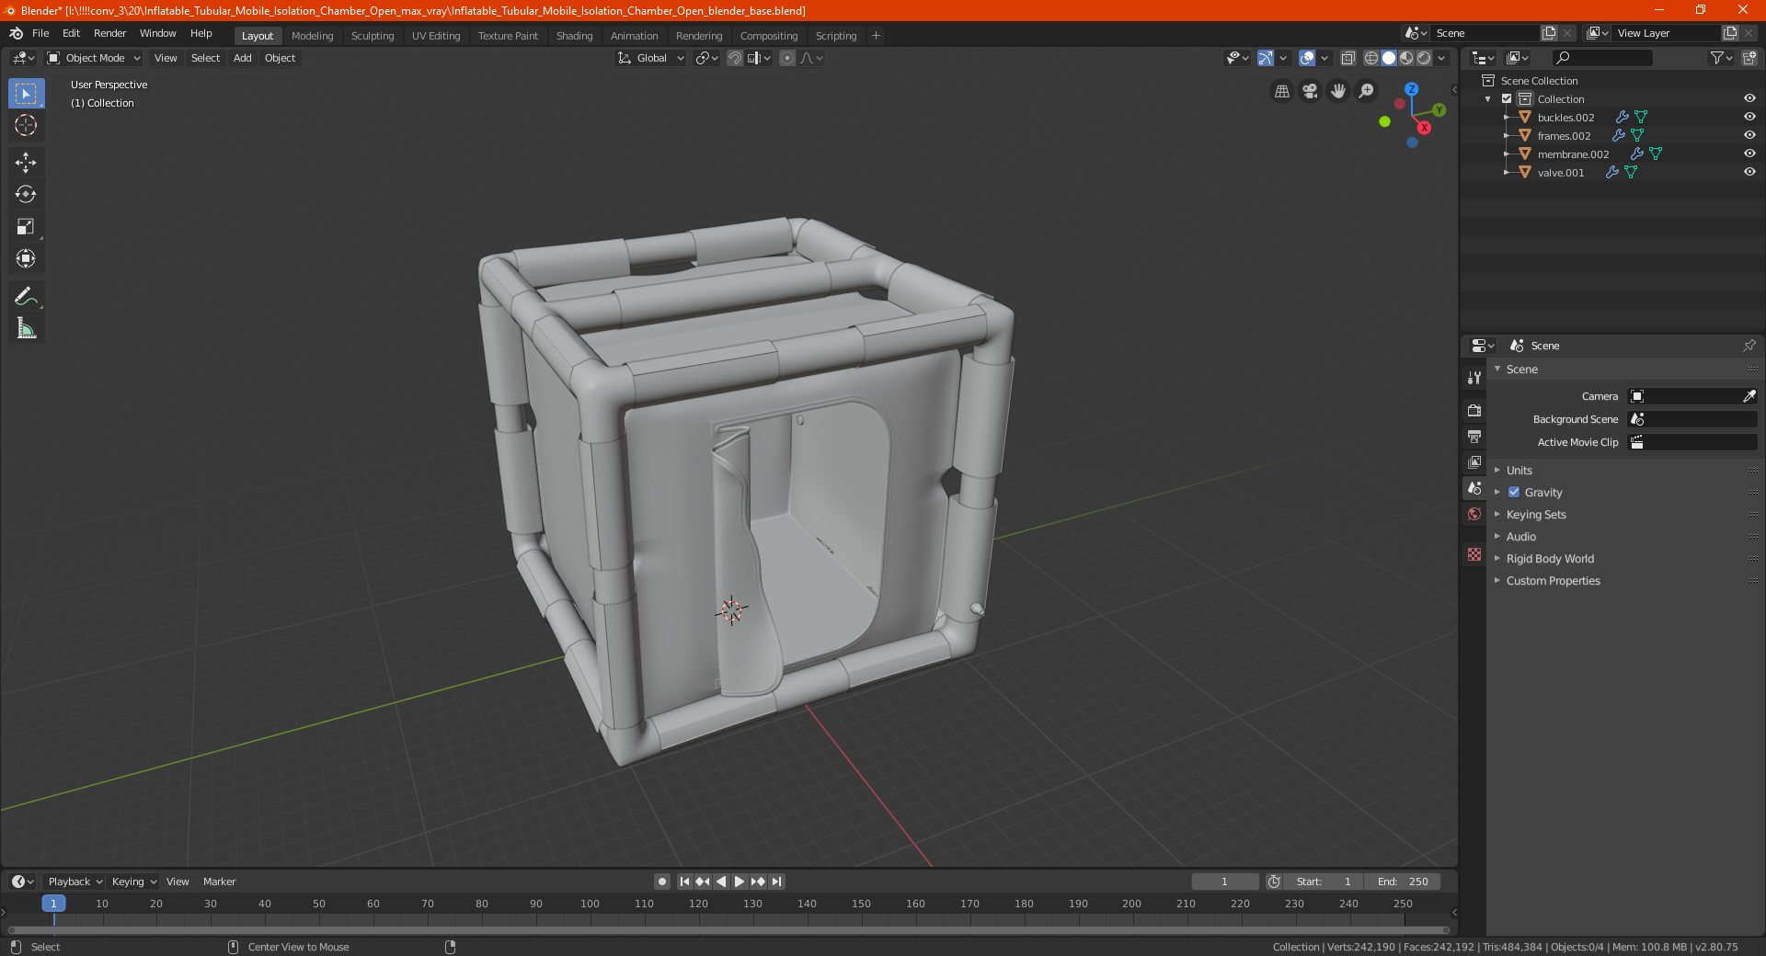Open the Playback dropdown in timeline
This screenshot has height=956, width=1766.
(75, 882)
